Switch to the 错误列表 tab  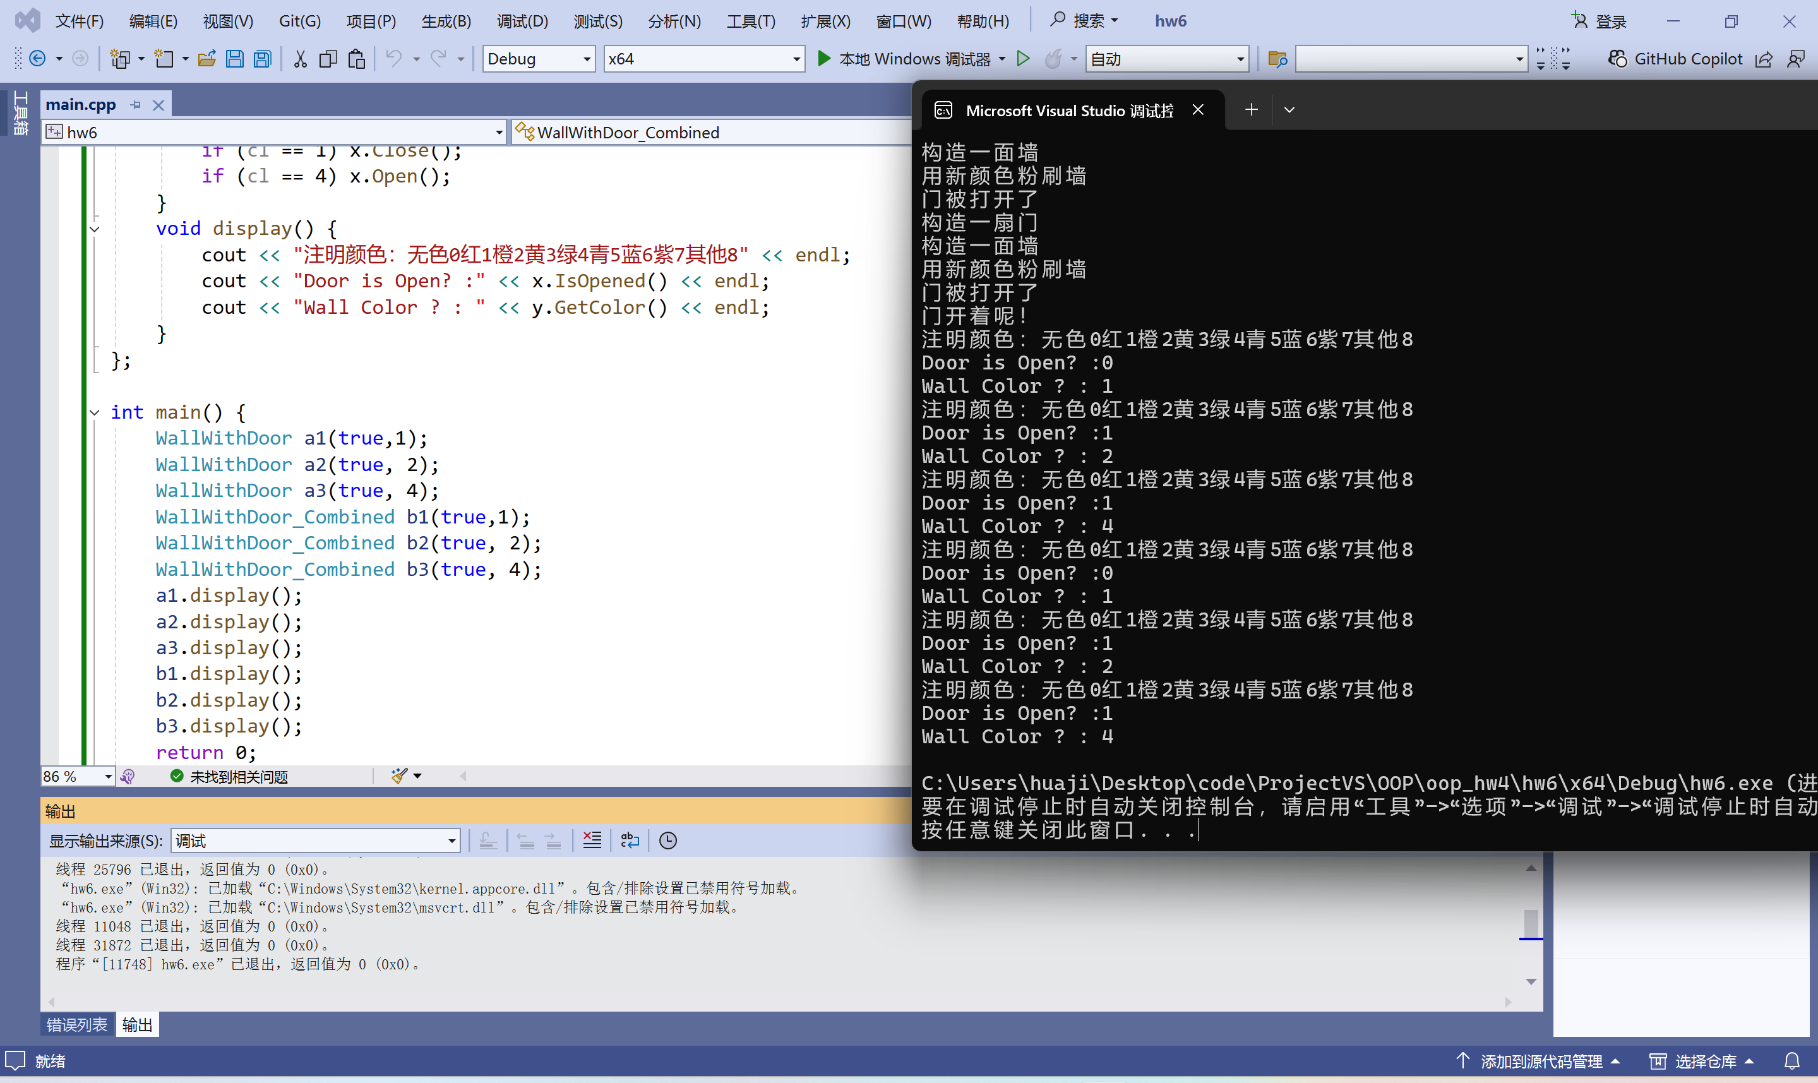click(76, 1025)
